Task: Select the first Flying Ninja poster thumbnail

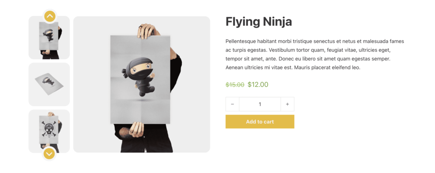Action: pos(49,40)
